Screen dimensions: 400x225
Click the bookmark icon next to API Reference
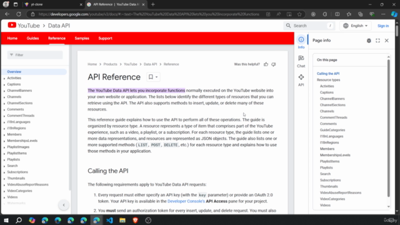[x=151, y=77]
